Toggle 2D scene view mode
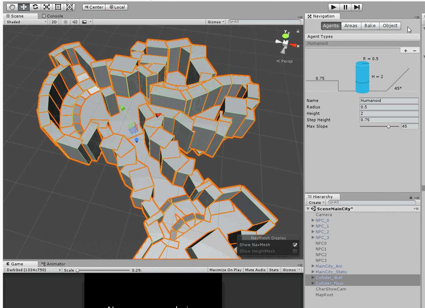The height and width of the screenshot is (308, 425). (x=54, y=22)
